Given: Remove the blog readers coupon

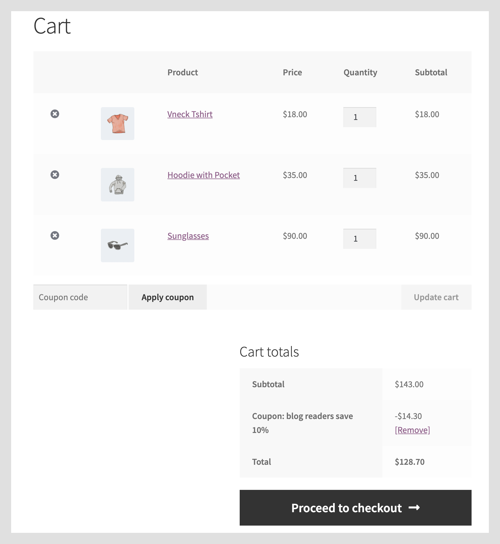Looking at the screenshot, I should coord(412,430).
